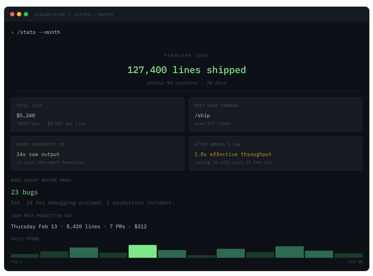Click the /ship command text
Screen dimensions: 373x276
202,116
